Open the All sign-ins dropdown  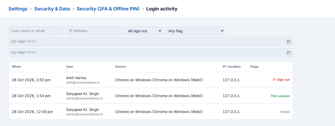tap(143, 31)
